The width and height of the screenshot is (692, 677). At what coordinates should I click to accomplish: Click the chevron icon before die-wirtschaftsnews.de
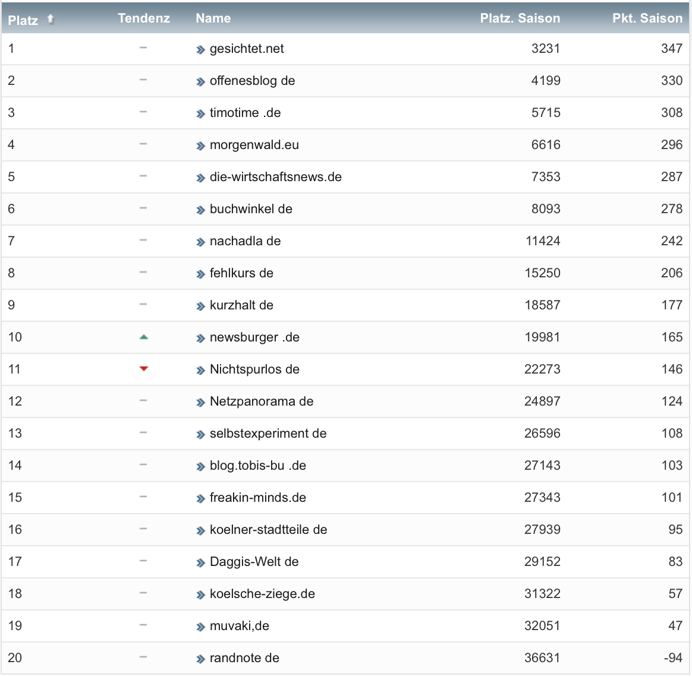201,178
